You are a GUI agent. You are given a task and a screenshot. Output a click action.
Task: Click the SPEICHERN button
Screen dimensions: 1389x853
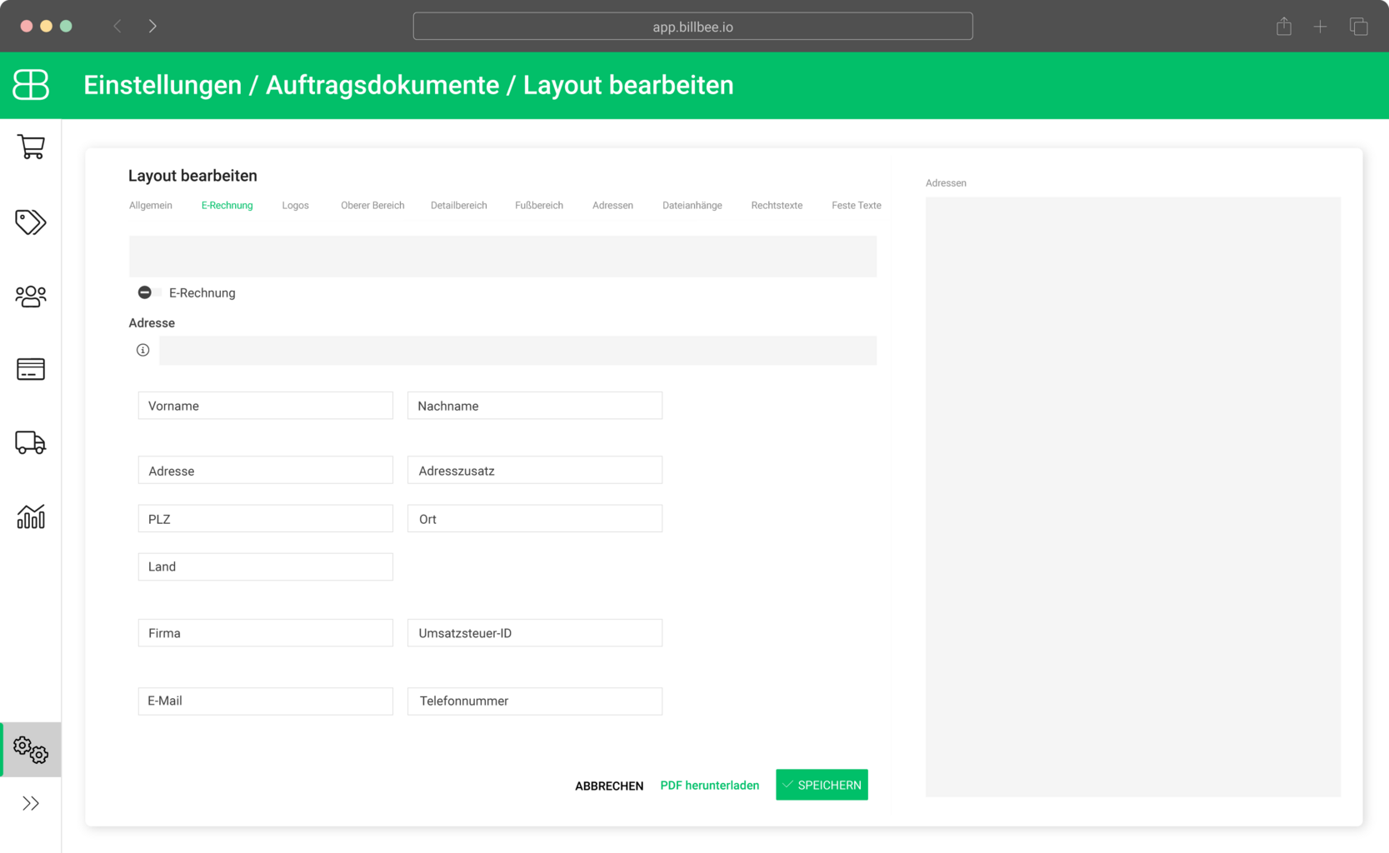822,785
